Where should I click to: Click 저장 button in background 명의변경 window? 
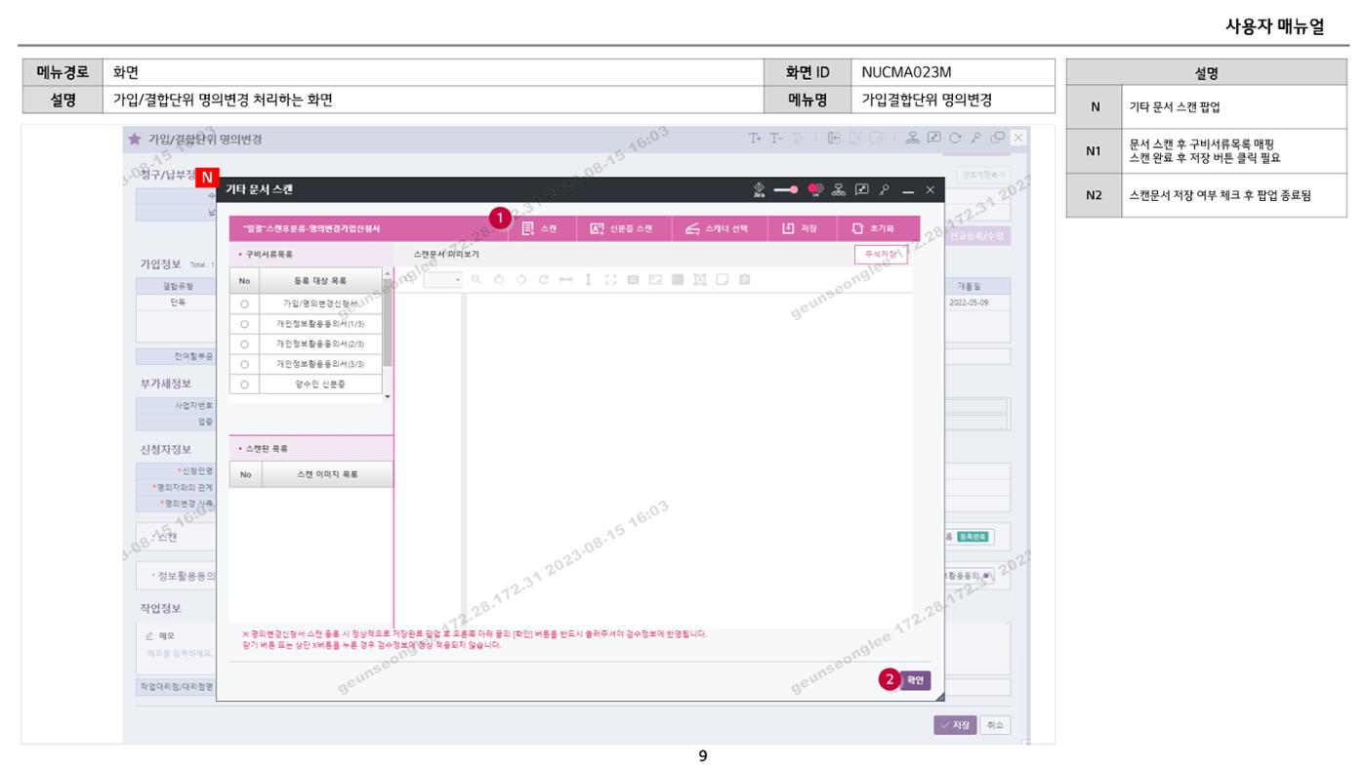click(955, 725)
